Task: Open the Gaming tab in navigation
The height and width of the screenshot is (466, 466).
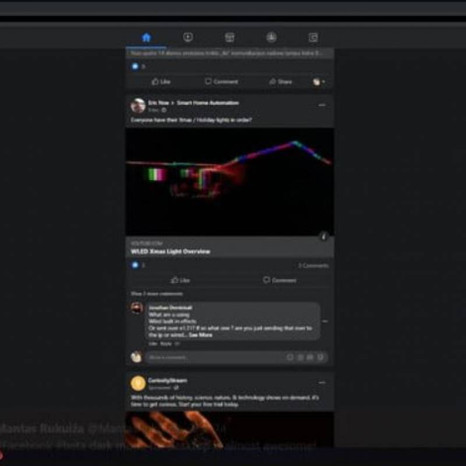Action: pyautogui.click(x=313, y=37)
